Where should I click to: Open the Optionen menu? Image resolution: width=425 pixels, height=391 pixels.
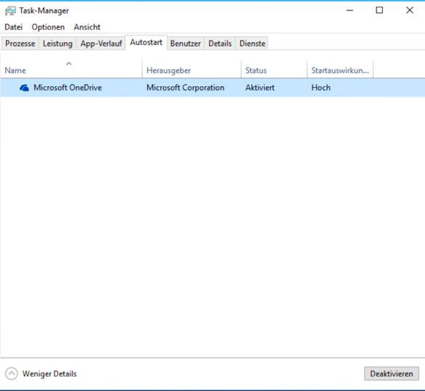click(48, 27)
